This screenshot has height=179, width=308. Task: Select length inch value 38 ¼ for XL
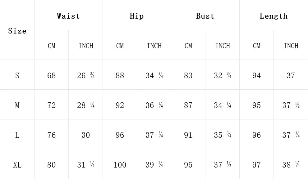coord(291,165)
